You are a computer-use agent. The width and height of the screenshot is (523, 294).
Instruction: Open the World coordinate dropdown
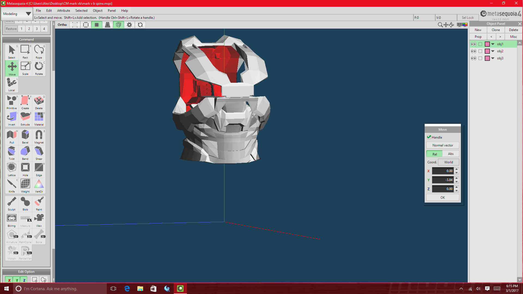click(449, 162)
